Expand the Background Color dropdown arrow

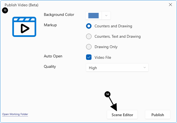click(x=106, y=15)
